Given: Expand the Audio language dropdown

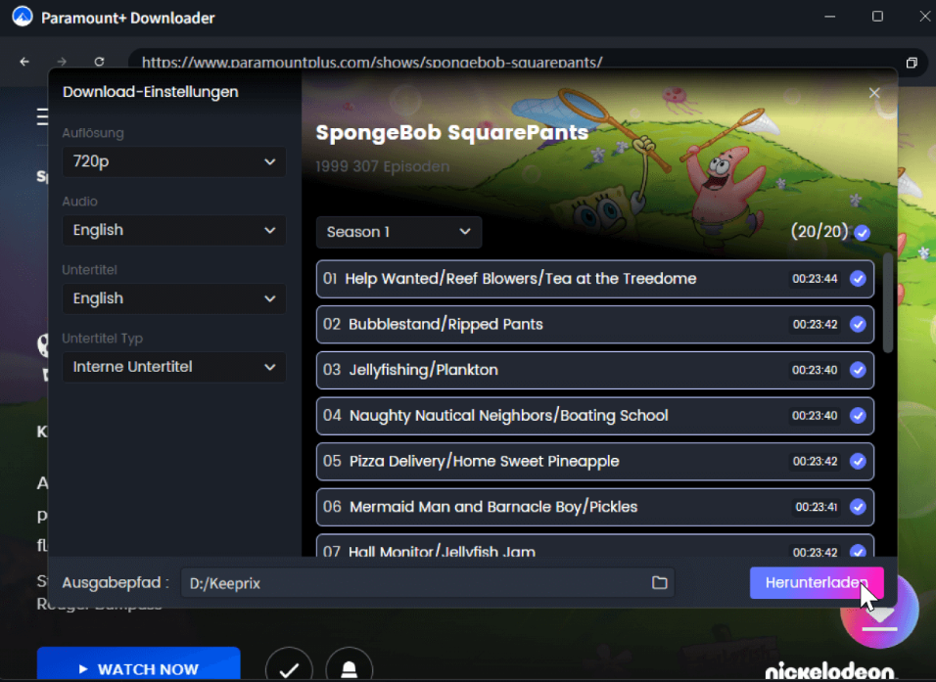Looking at the screenshot, I should [174, 230].
